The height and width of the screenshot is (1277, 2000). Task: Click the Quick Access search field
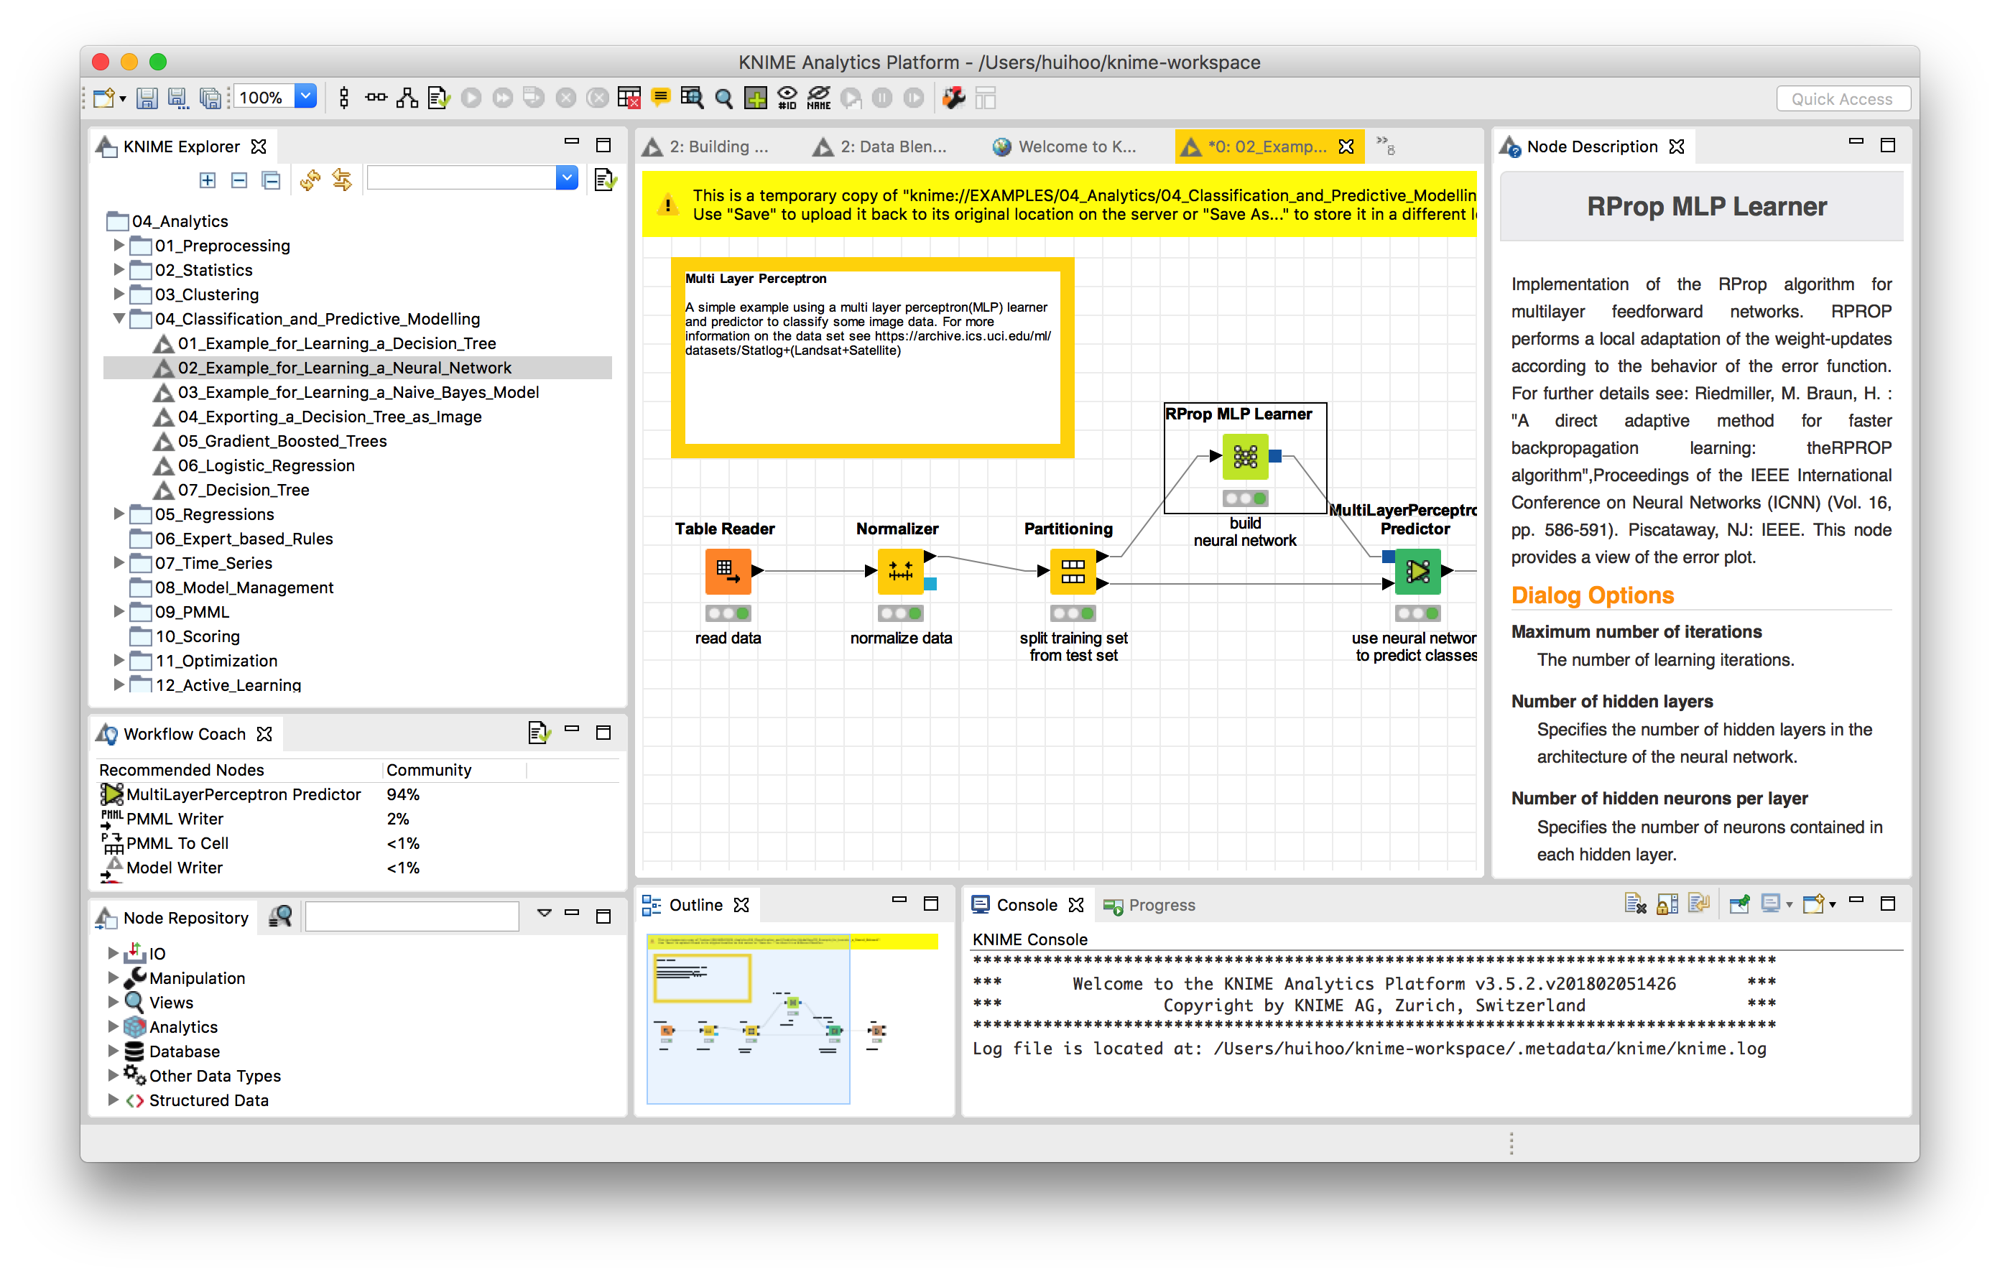pyautogui.click(x=1841, y=98)
